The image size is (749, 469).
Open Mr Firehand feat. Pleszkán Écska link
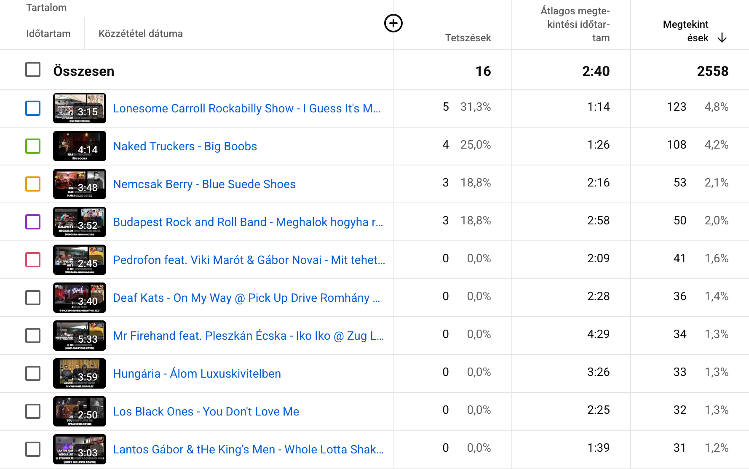point(249,336)
